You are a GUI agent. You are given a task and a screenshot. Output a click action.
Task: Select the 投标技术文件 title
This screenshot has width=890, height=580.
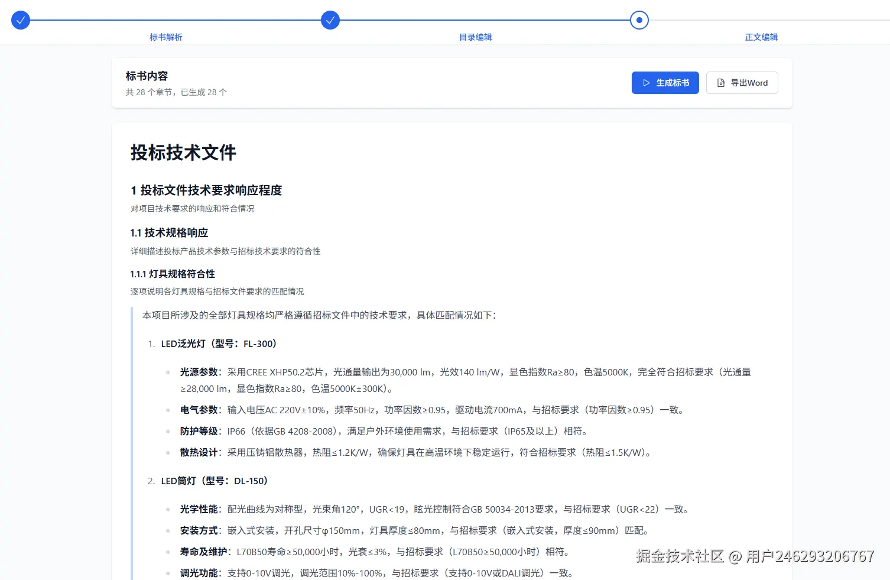(x=183, y=153)
